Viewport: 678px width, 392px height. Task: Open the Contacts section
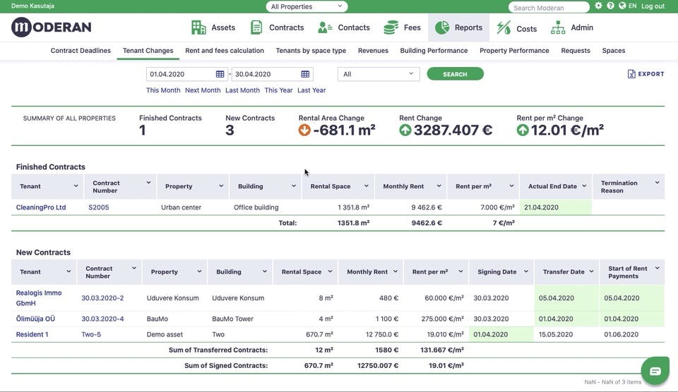[x=344, y=27]
